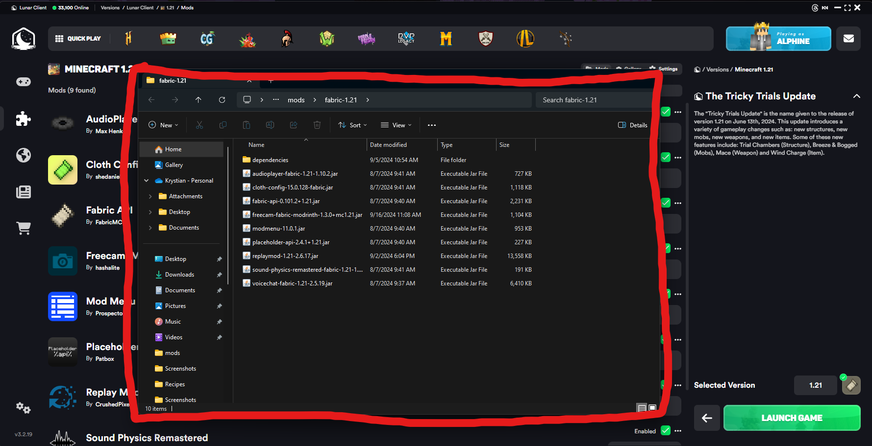Select the fabric-1.21 File Explorer tab

(x=199, y=81)
